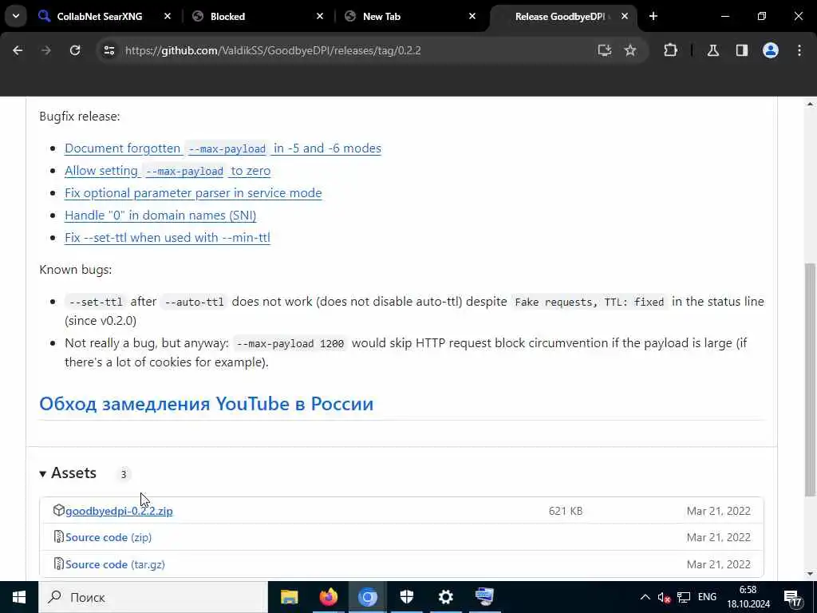The width and height of the screenshot is (817, 613).
Task: Click the 621 KB file size text
Action: 566,512
